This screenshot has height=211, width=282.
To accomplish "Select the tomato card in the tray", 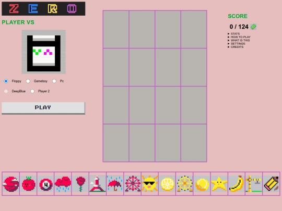I will [x=28, y=184].
